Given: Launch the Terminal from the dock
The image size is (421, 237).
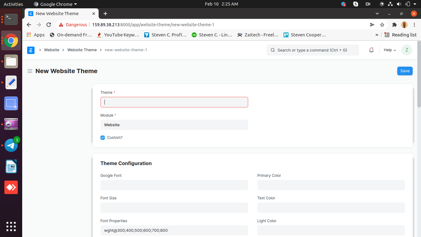Looking at the screenshot, I should tap(11, 19).
